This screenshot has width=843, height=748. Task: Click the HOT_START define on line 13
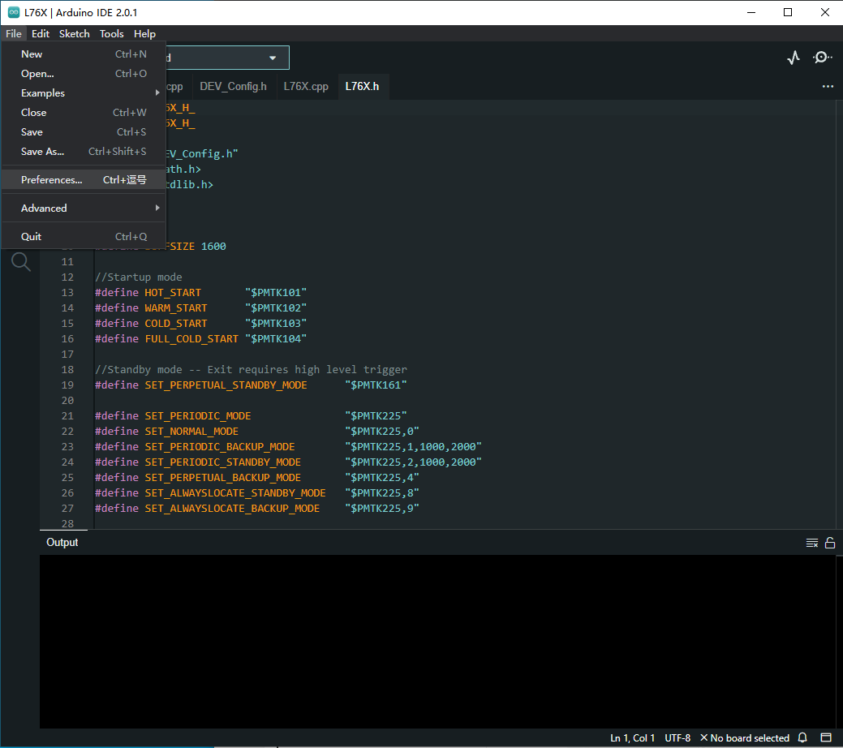click(173, 293)
